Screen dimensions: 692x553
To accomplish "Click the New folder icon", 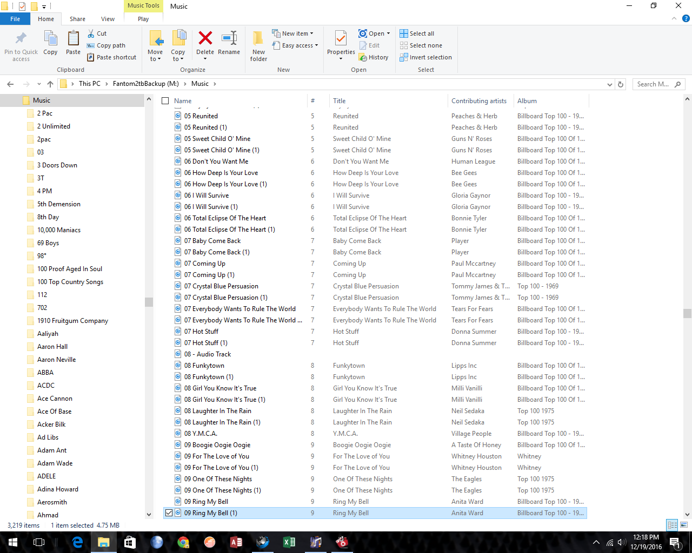I will point(258,39).
